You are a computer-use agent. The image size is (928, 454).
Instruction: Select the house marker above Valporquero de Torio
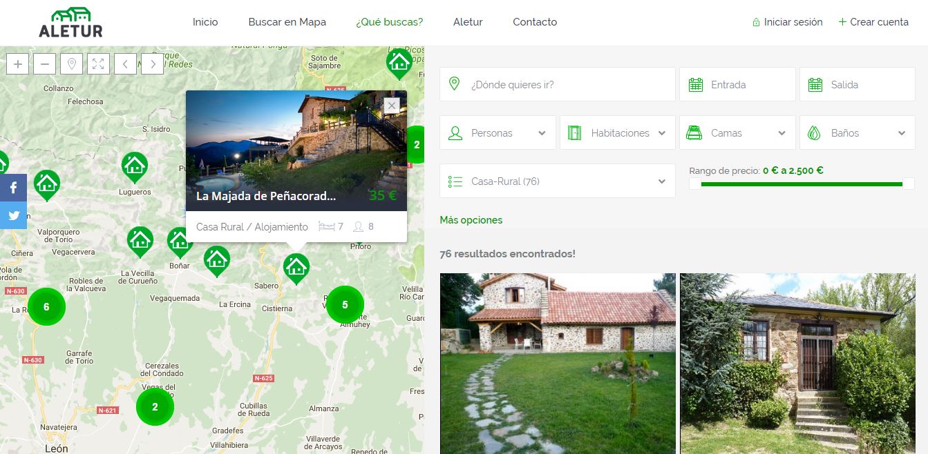47,184
